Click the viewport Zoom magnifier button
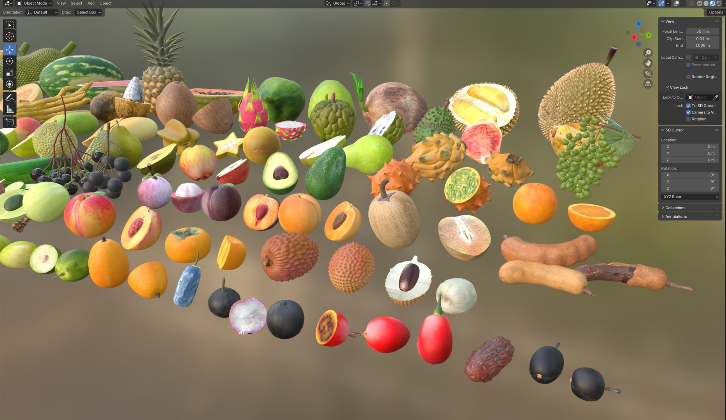The width and height of the screenshot is (726, 420). [648, 52]
